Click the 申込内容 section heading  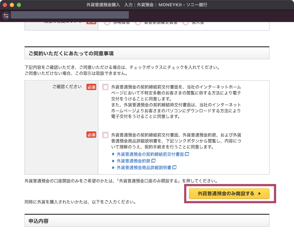(38, 221)
